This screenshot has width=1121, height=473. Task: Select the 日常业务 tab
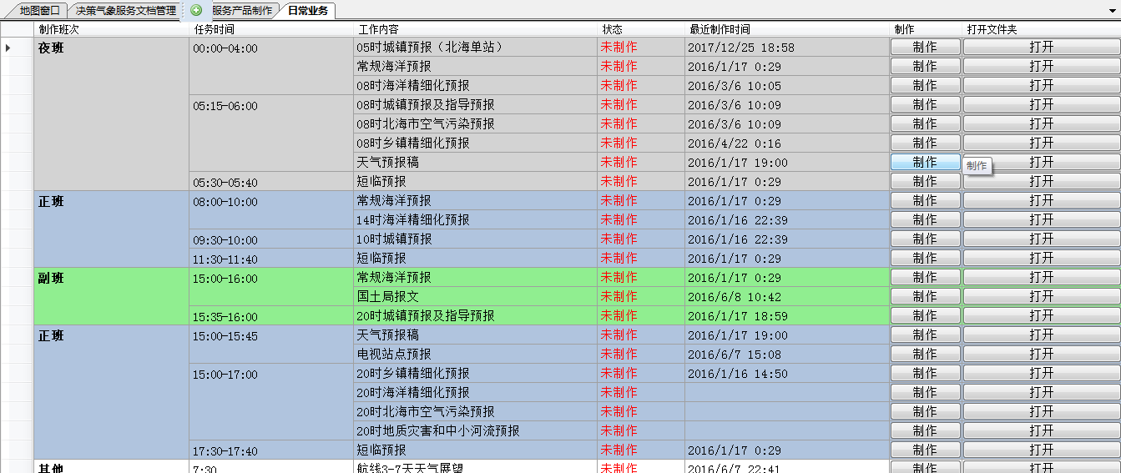[307, 11]
